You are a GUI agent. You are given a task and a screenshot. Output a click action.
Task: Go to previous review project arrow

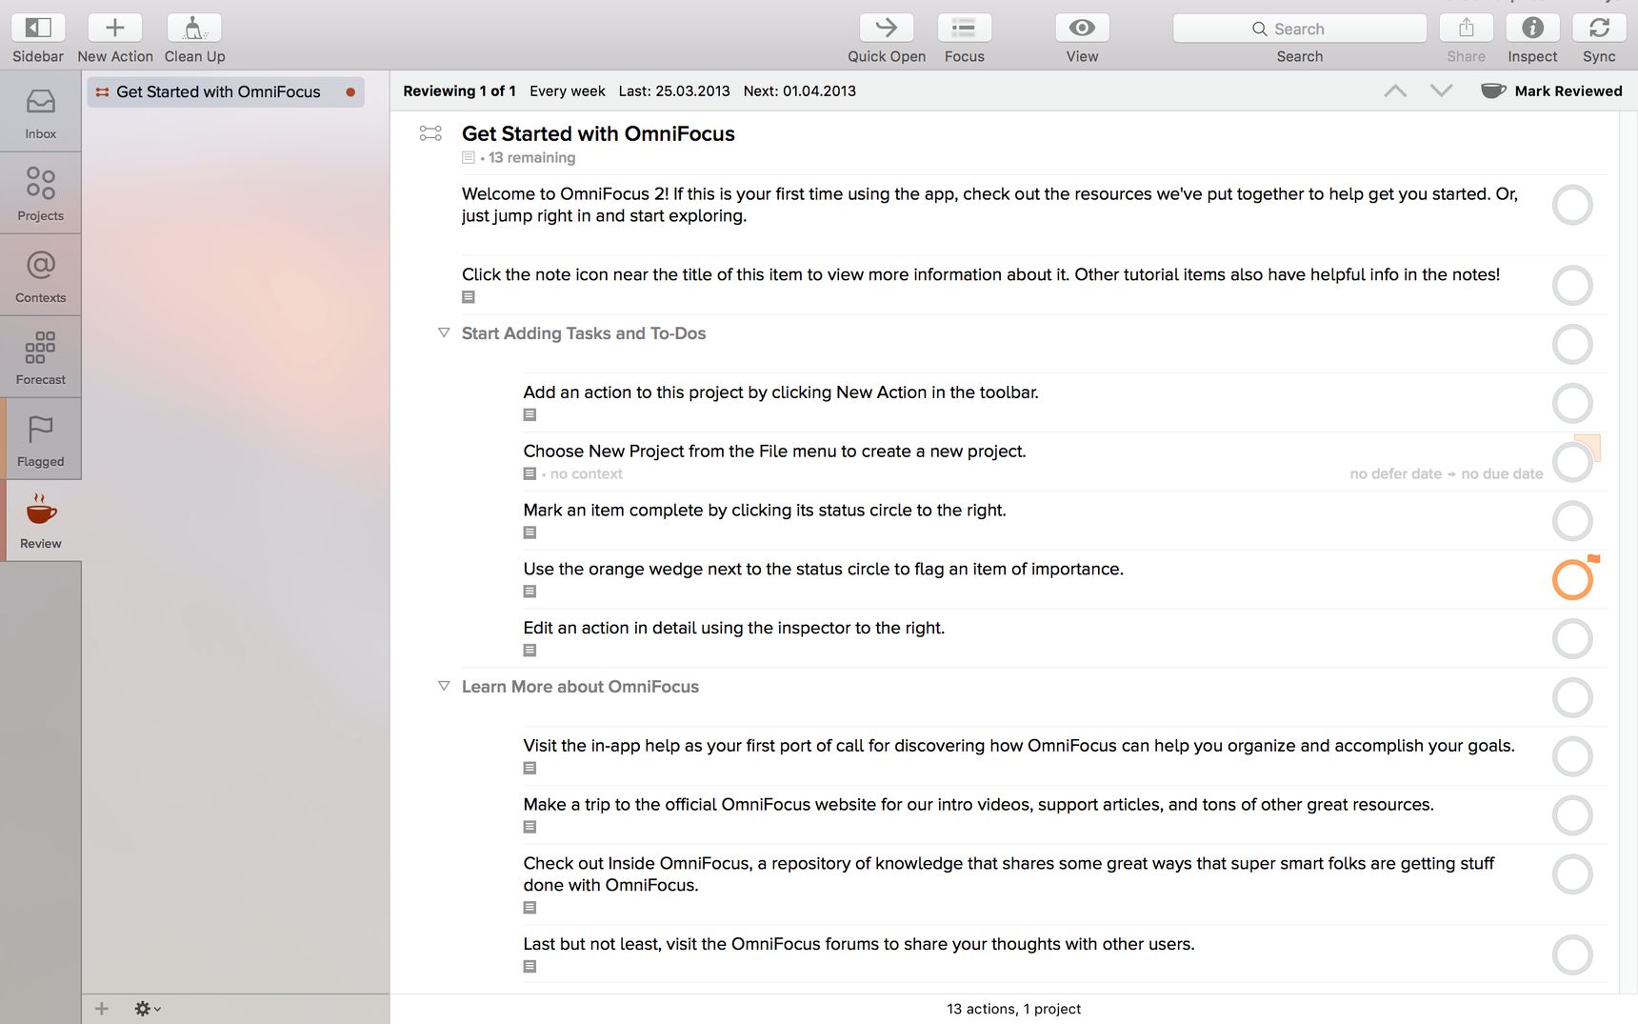point(1395,90)
